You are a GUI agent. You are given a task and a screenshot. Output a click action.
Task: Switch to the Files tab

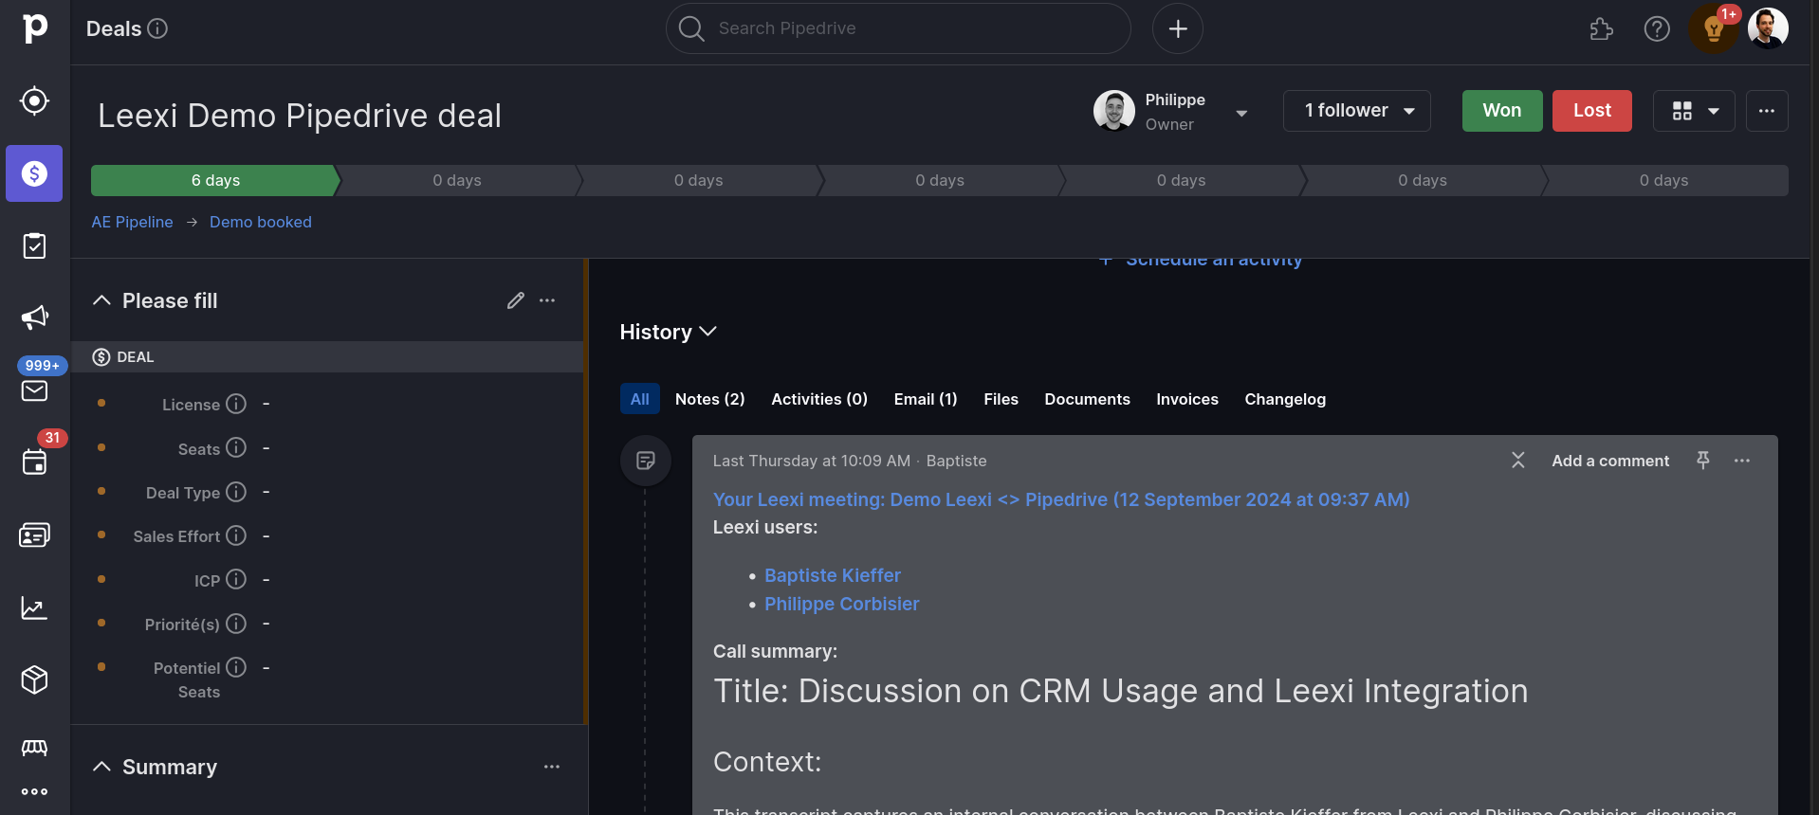[1001, 399]
